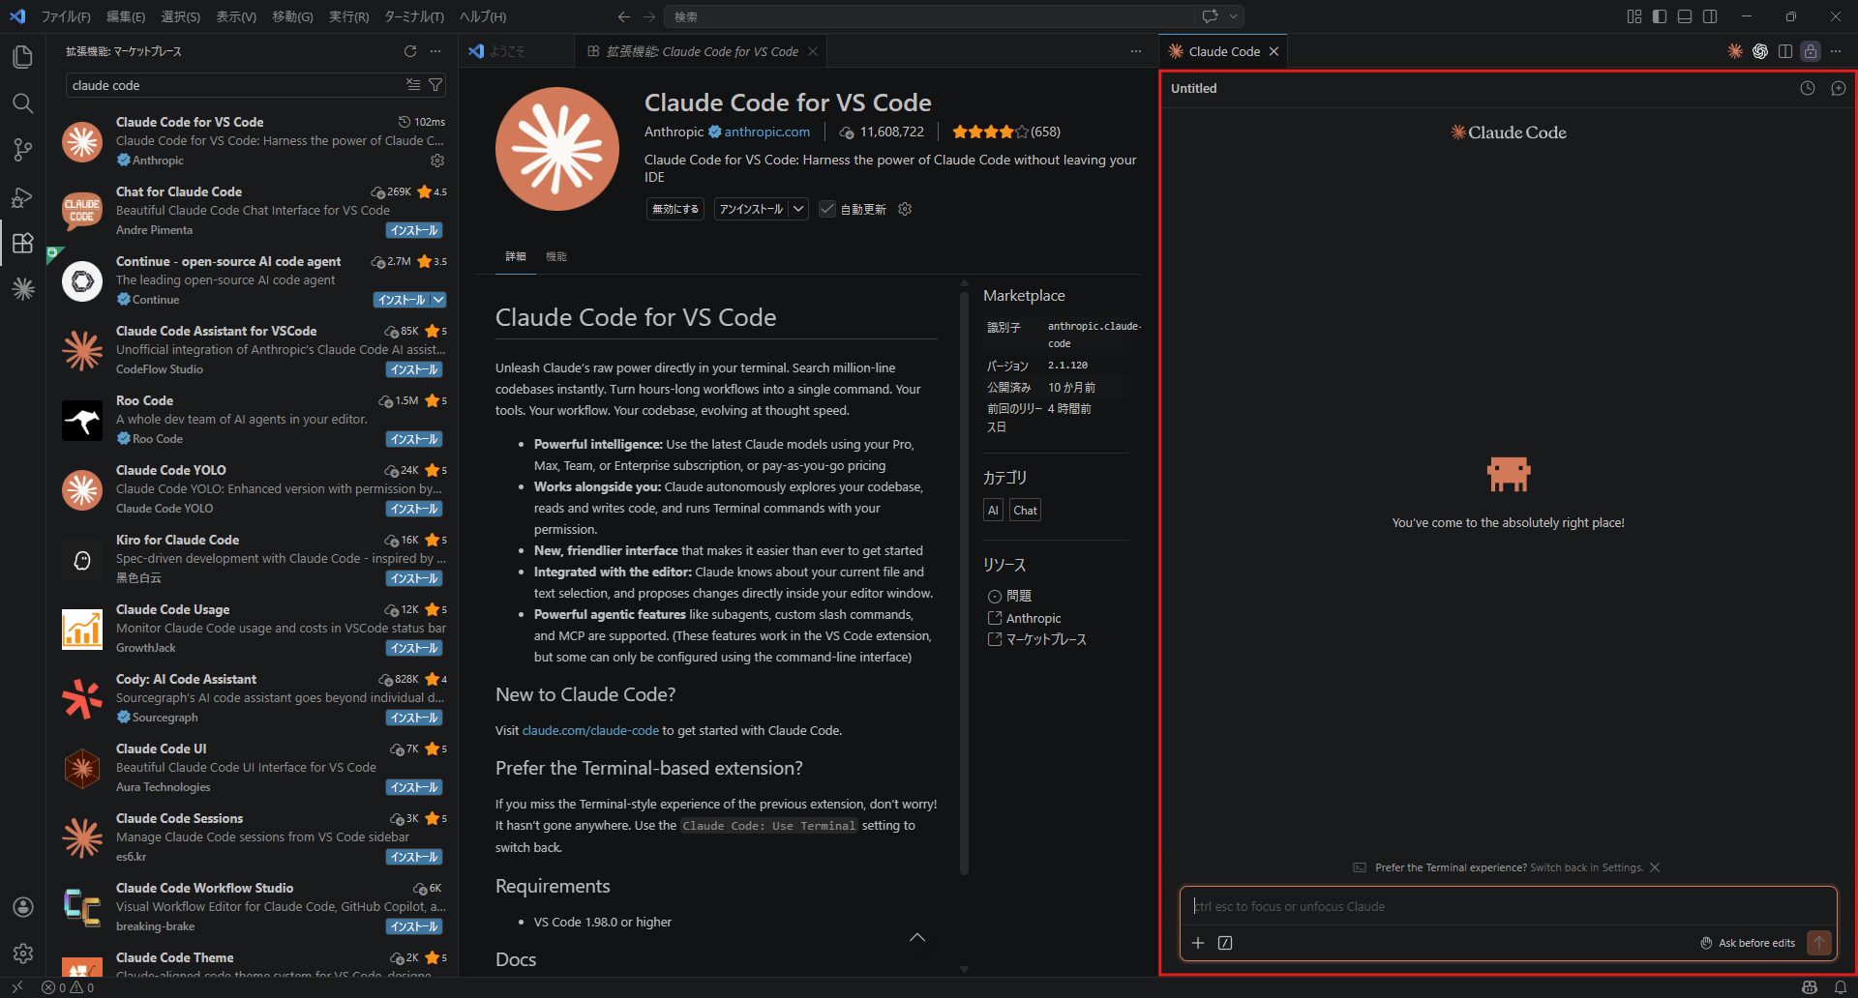Open the Explorer view in activity bar

click(22, 57)
